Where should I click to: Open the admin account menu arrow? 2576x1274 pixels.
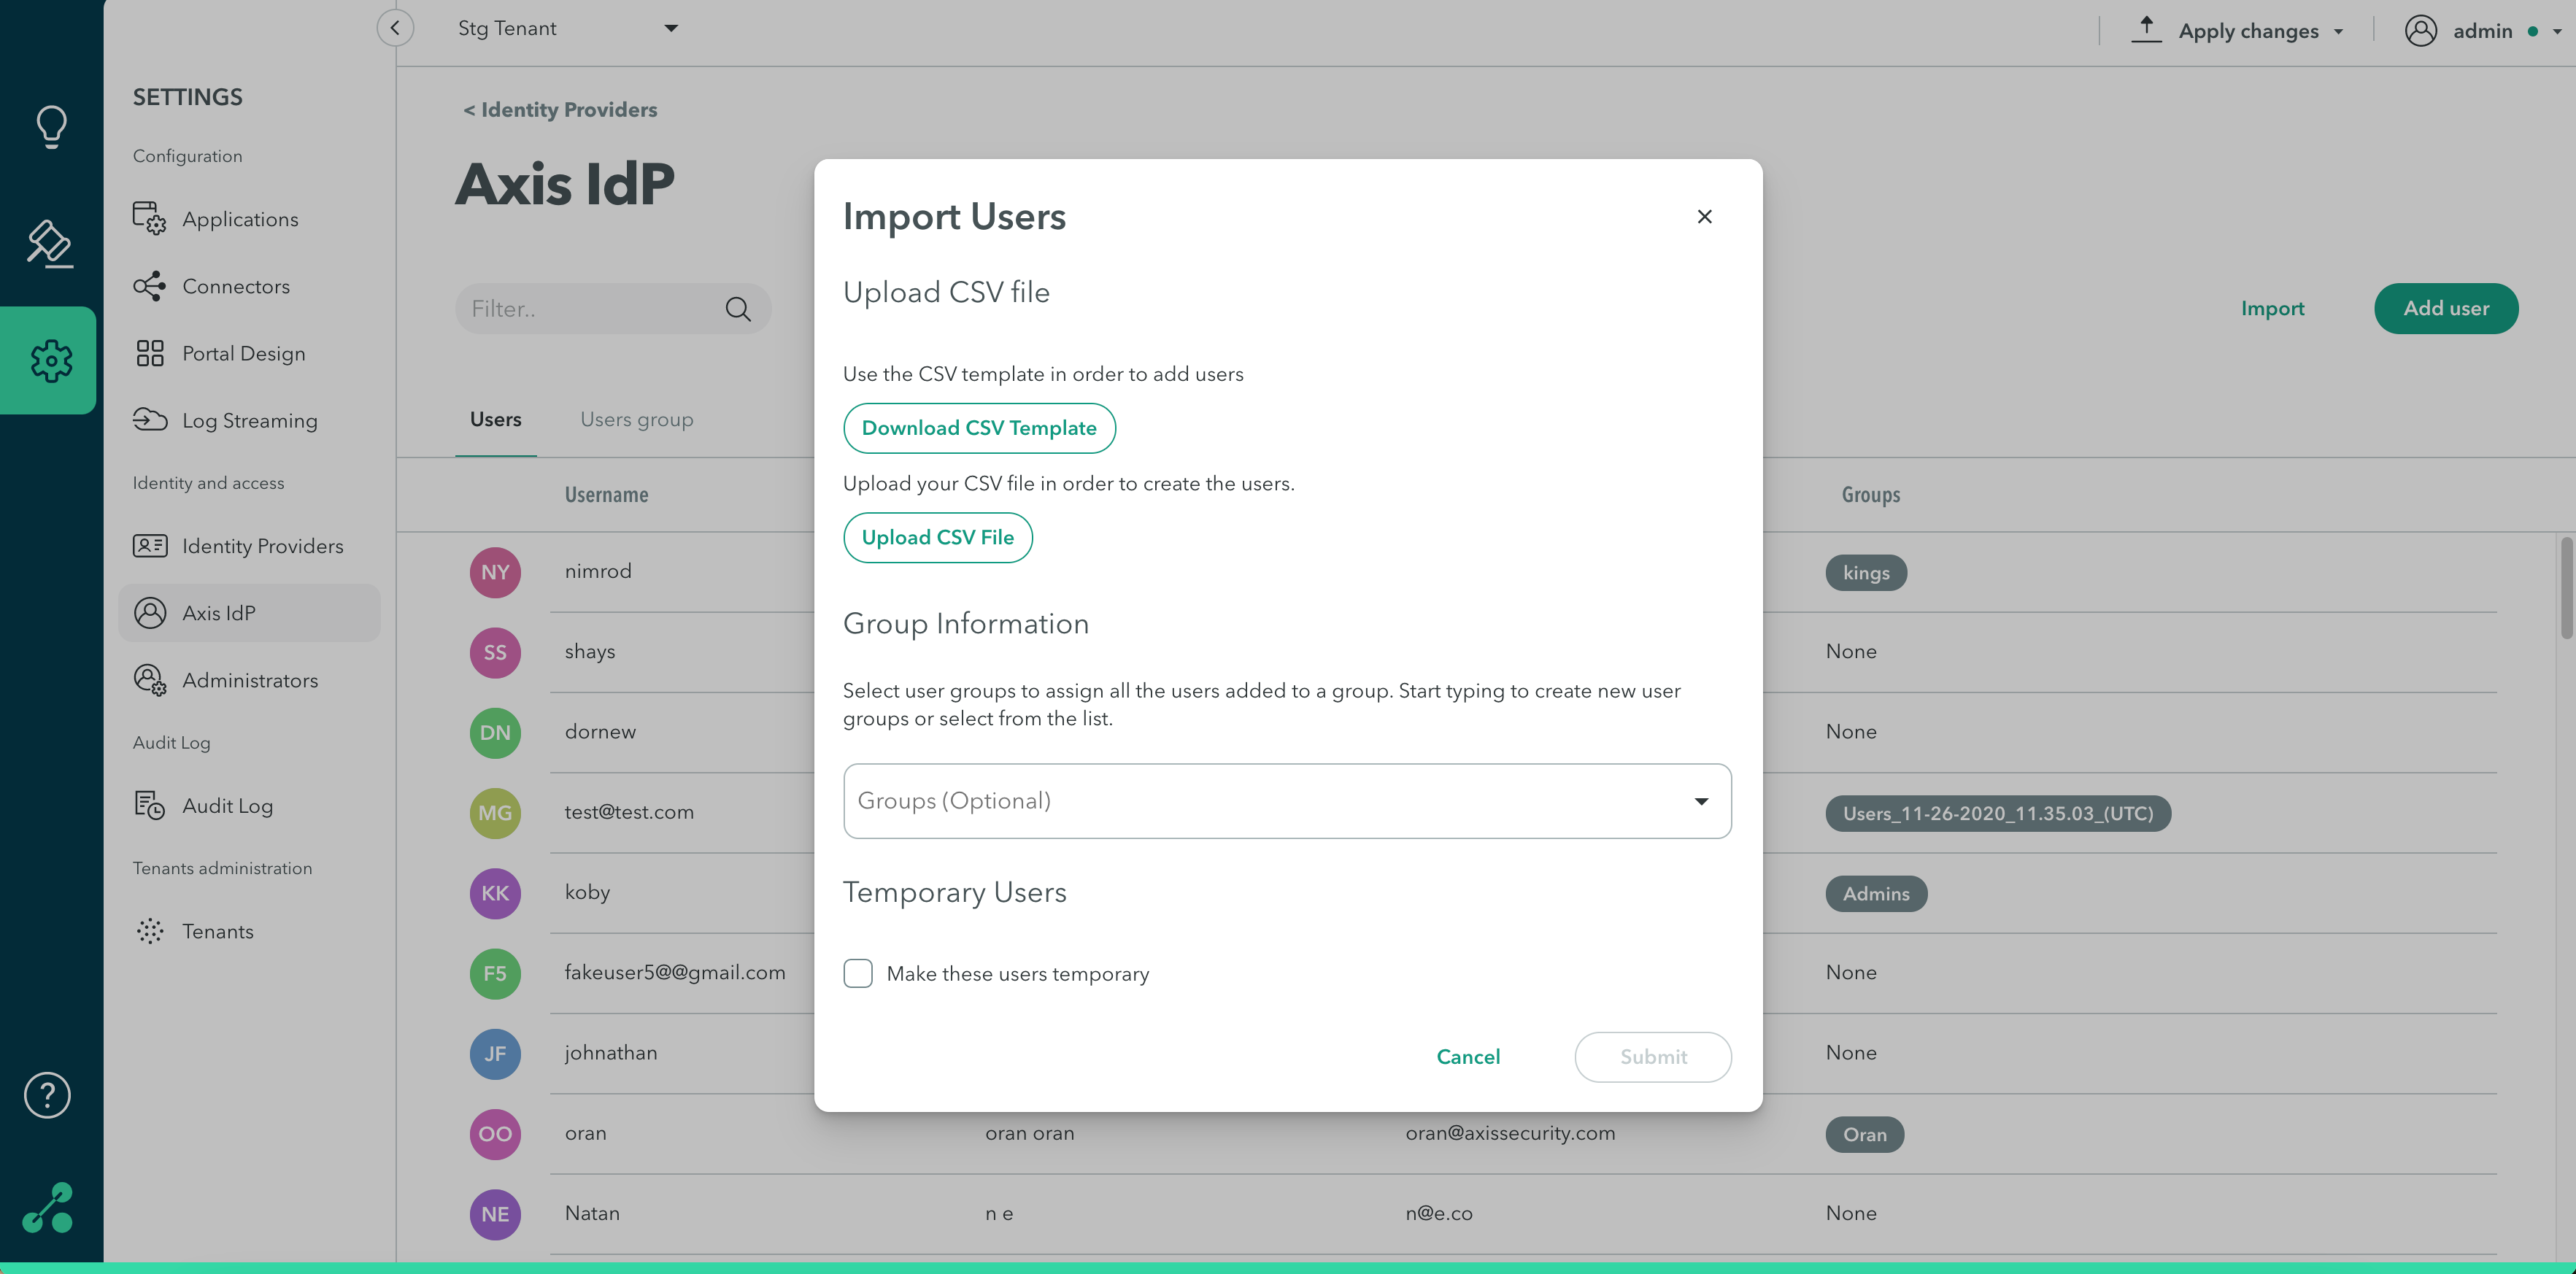pyautogui.click(x=2557, y=31)
